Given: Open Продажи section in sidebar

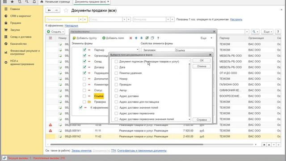Looking at the screenshot, I should tap(16, 23).
